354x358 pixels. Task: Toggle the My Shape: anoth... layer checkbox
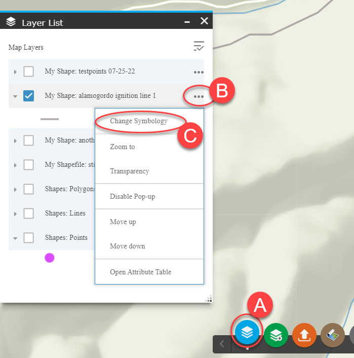[28, 140]
